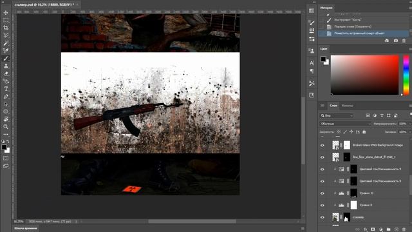This screenshot has width=412, height=232.
Task: Select the Magic Wand tool
Action: (x=6, y=43)
